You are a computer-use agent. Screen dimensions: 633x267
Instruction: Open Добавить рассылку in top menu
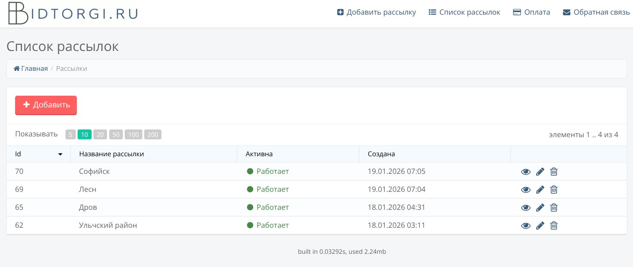click(x=377, y=12)
